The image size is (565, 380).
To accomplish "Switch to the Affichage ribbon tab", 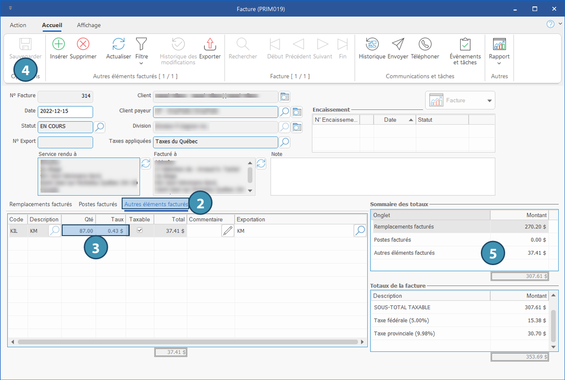I will tap(89, 25).
